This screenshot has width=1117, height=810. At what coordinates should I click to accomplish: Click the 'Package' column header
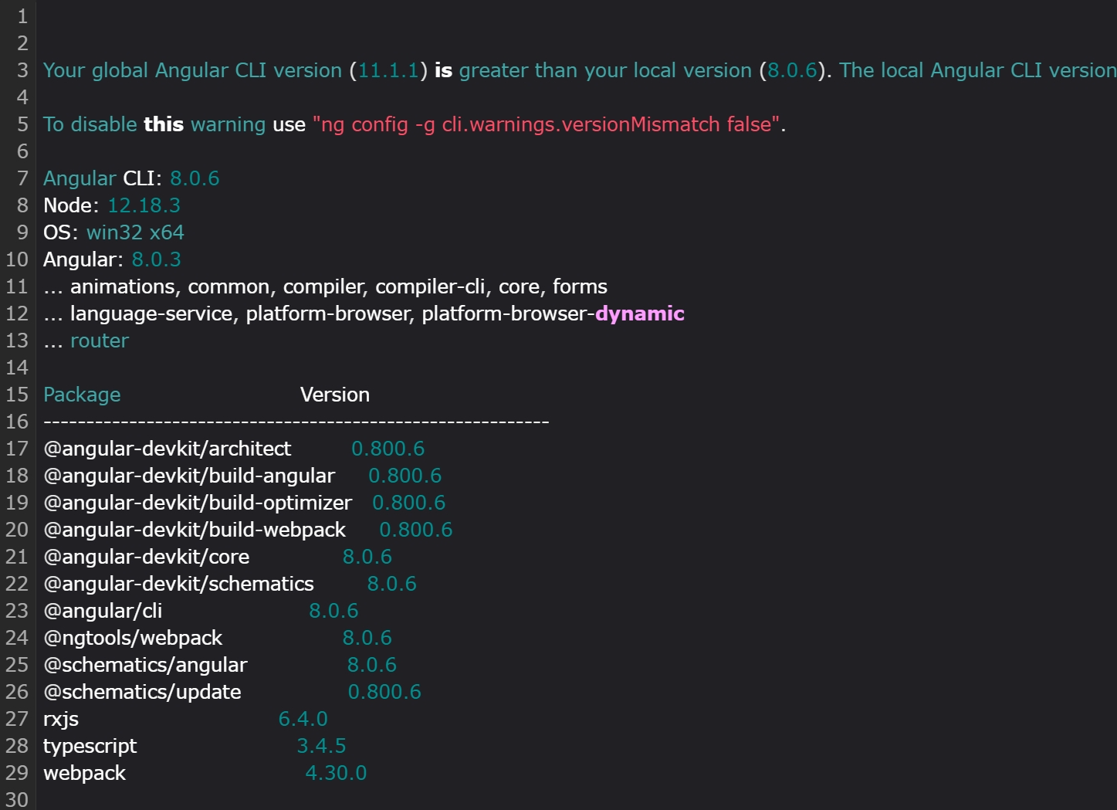tap(82, 395)
